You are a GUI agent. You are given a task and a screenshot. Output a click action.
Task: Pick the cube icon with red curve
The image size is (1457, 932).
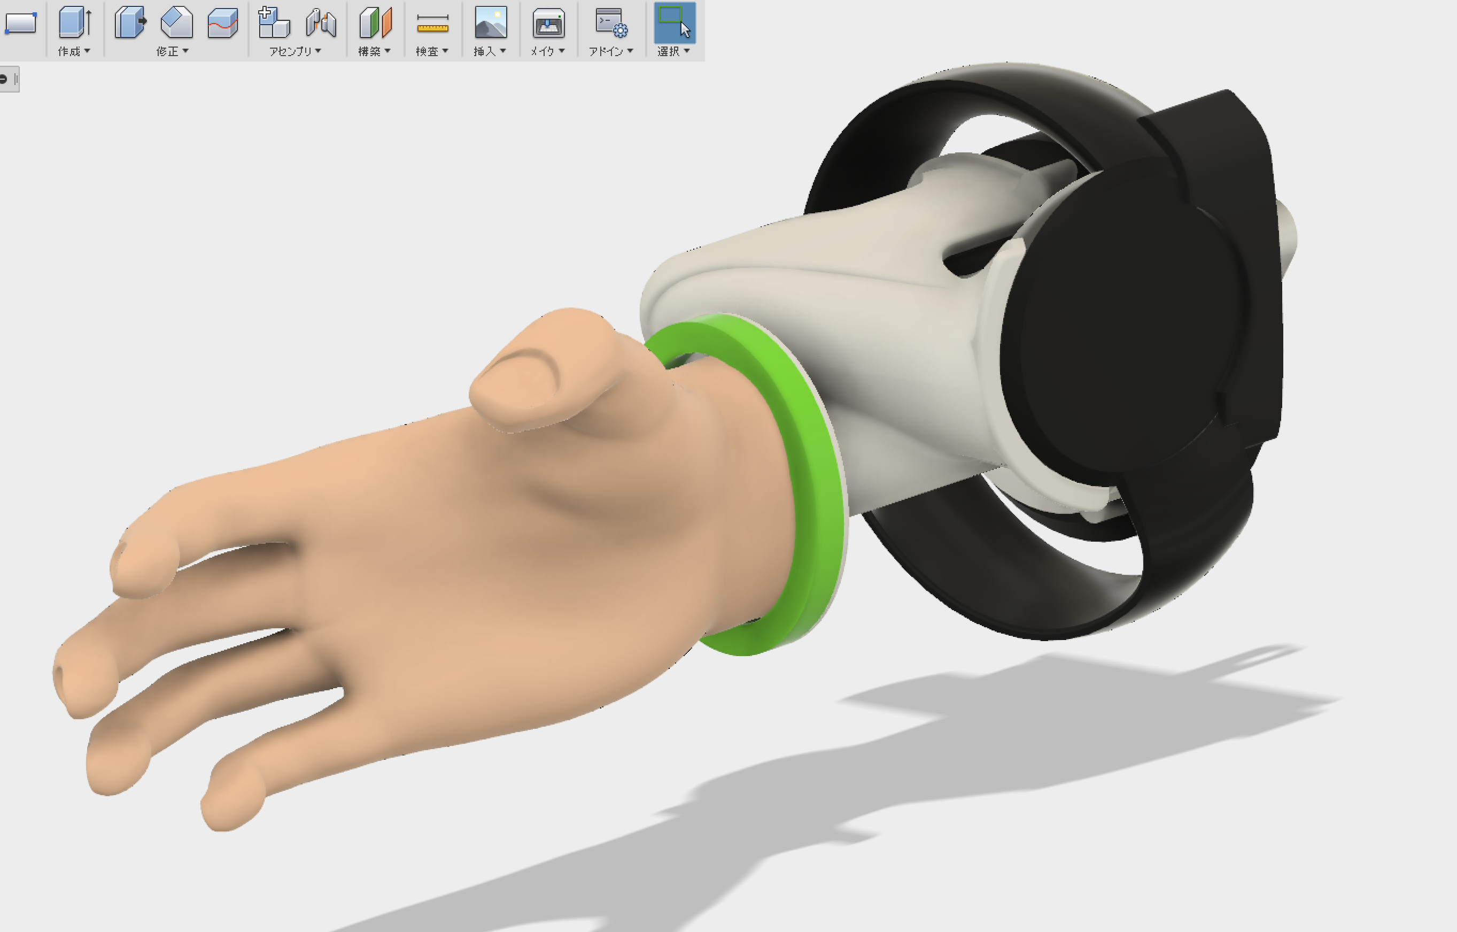tap(223, 23)
